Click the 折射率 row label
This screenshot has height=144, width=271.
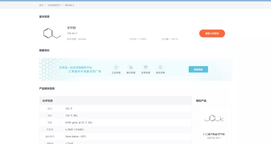[x=50, y=129]
